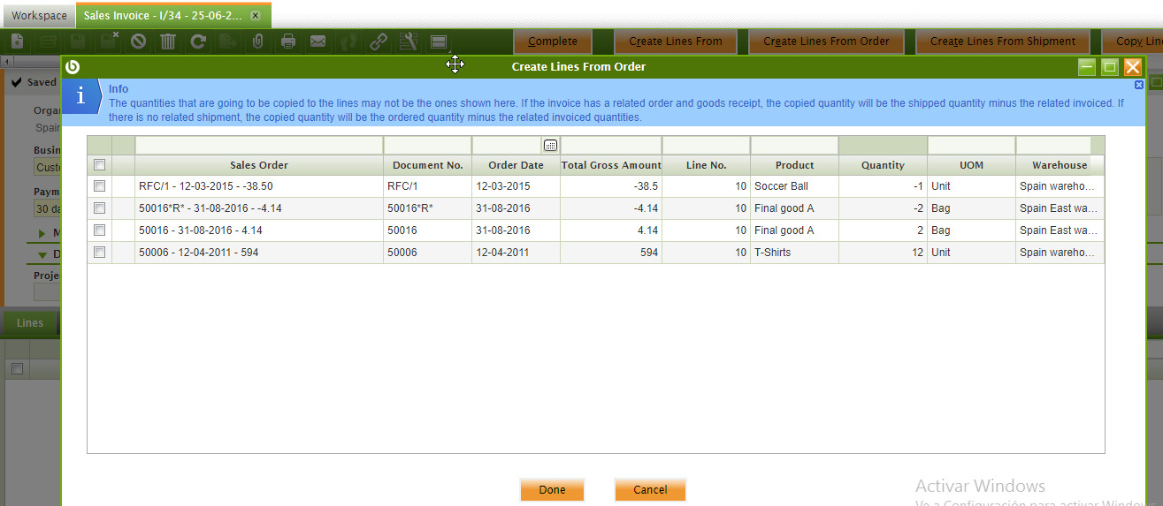The height and width of the screenshot is (506, 1163).
Task: Open attachments with the paperclip icon
Action: click(x=258, y=42)
